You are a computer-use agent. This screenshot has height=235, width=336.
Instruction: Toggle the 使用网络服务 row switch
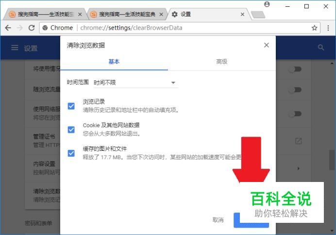[x=295, y=114]
